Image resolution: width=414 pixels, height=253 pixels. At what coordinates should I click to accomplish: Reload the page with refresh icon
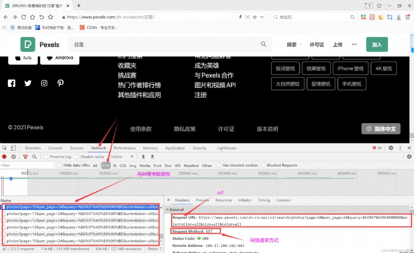click(23, 17)
